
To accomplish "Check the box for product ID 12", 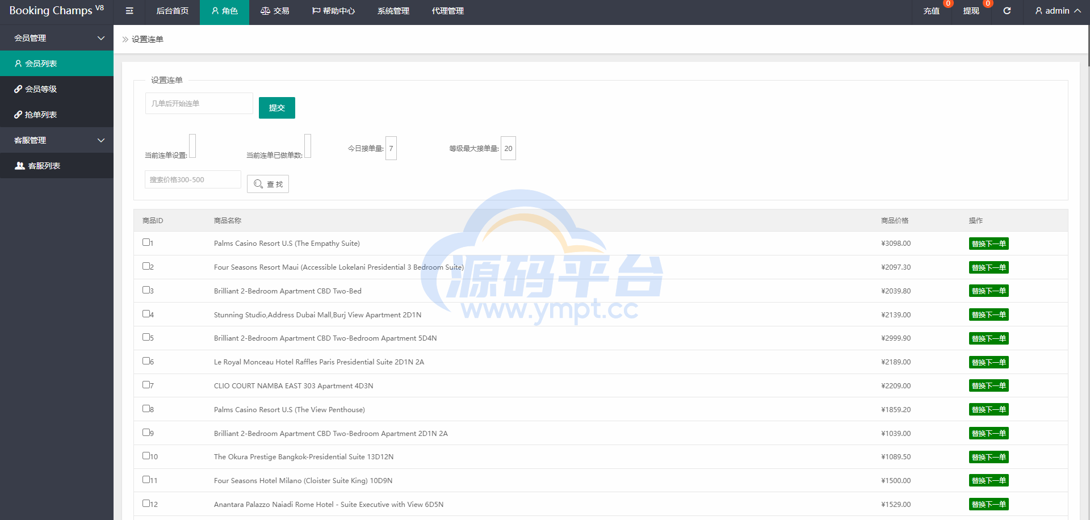I will pyautogui.click(x=146, y=504).
